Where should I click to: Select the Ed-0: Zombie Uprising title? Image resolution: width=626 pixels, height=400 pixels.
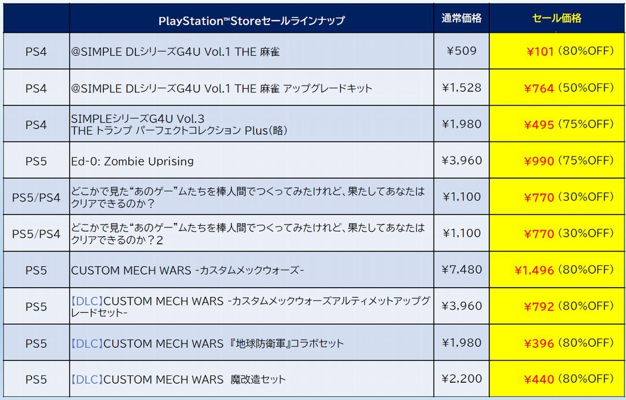click(132, 161)
